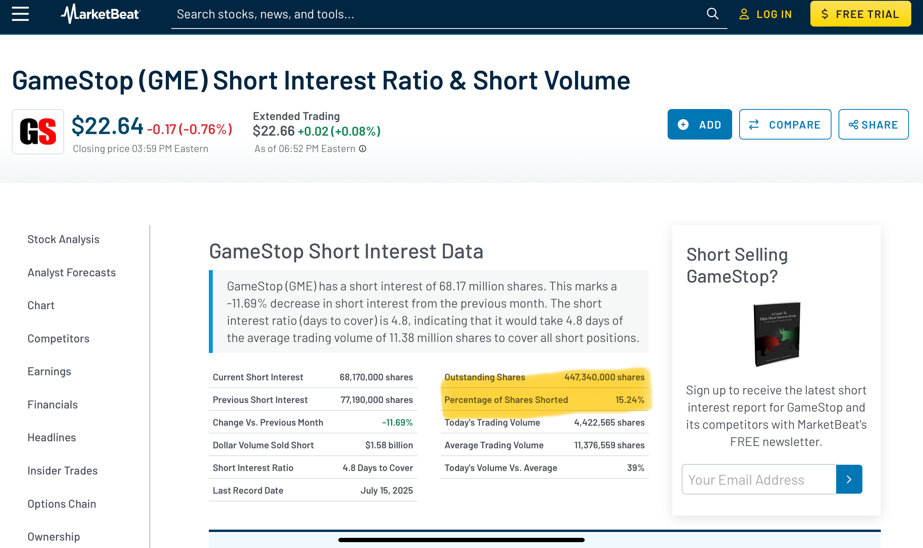923x548 pixels.
Task: Click the Change Vs. Previous Month label
Action: [268, 423]
